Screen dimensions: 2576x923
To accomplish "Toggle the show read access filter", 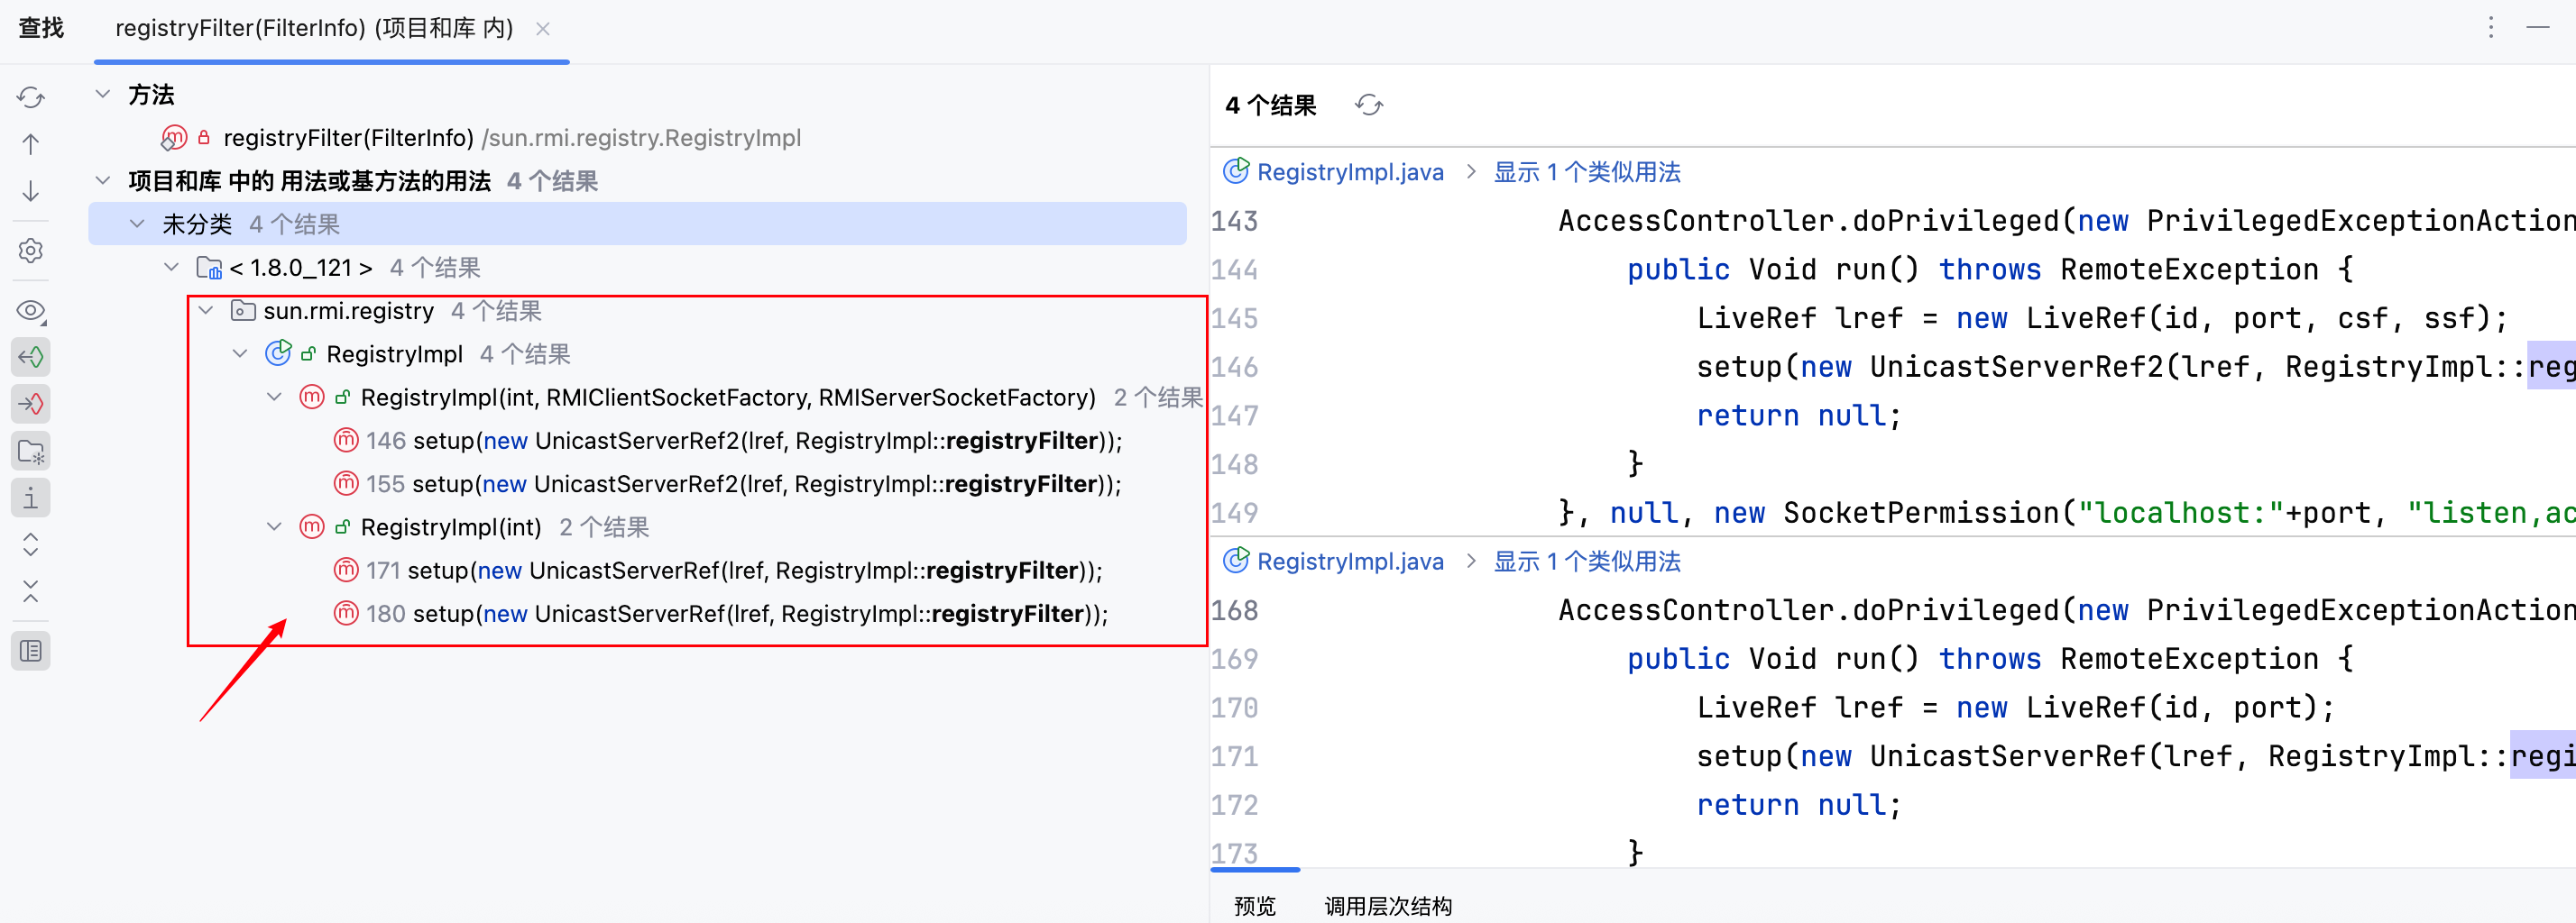I will click(31, 357).
